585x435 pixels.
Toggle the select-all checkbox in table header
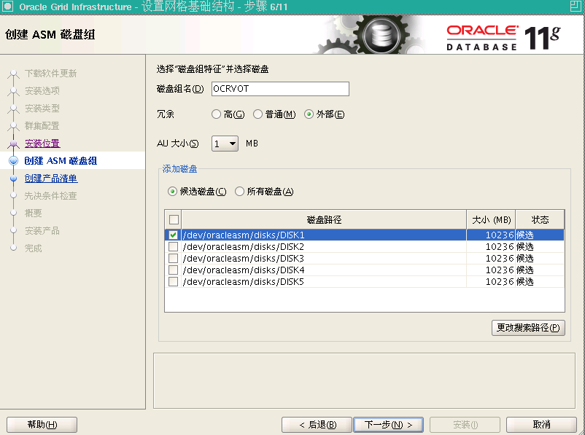click(x=174, y=219)
